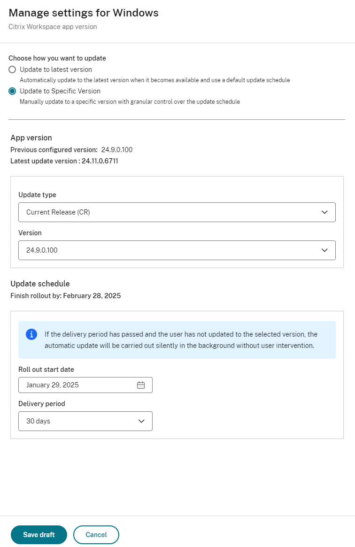Click the Update schedule heading
Image resolution: width=355 pixels, height=547 pixels.
coord(39,284)
